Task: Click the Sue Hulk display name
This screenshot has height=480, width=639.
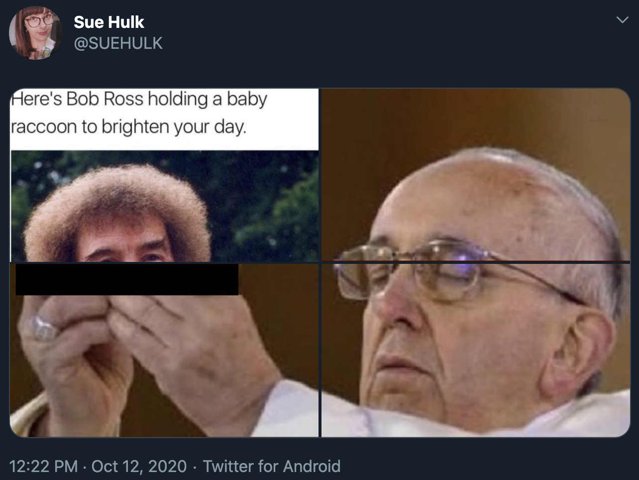Action: tap(108, 22)
